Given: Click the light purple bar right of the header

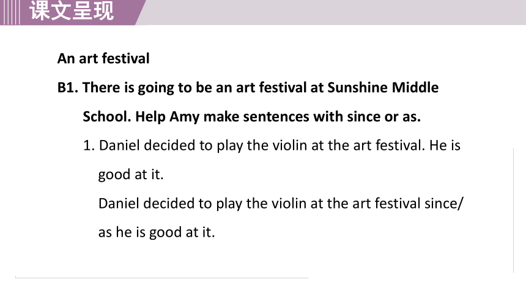Looking at the screenshot, I should (x=335, y=12).
